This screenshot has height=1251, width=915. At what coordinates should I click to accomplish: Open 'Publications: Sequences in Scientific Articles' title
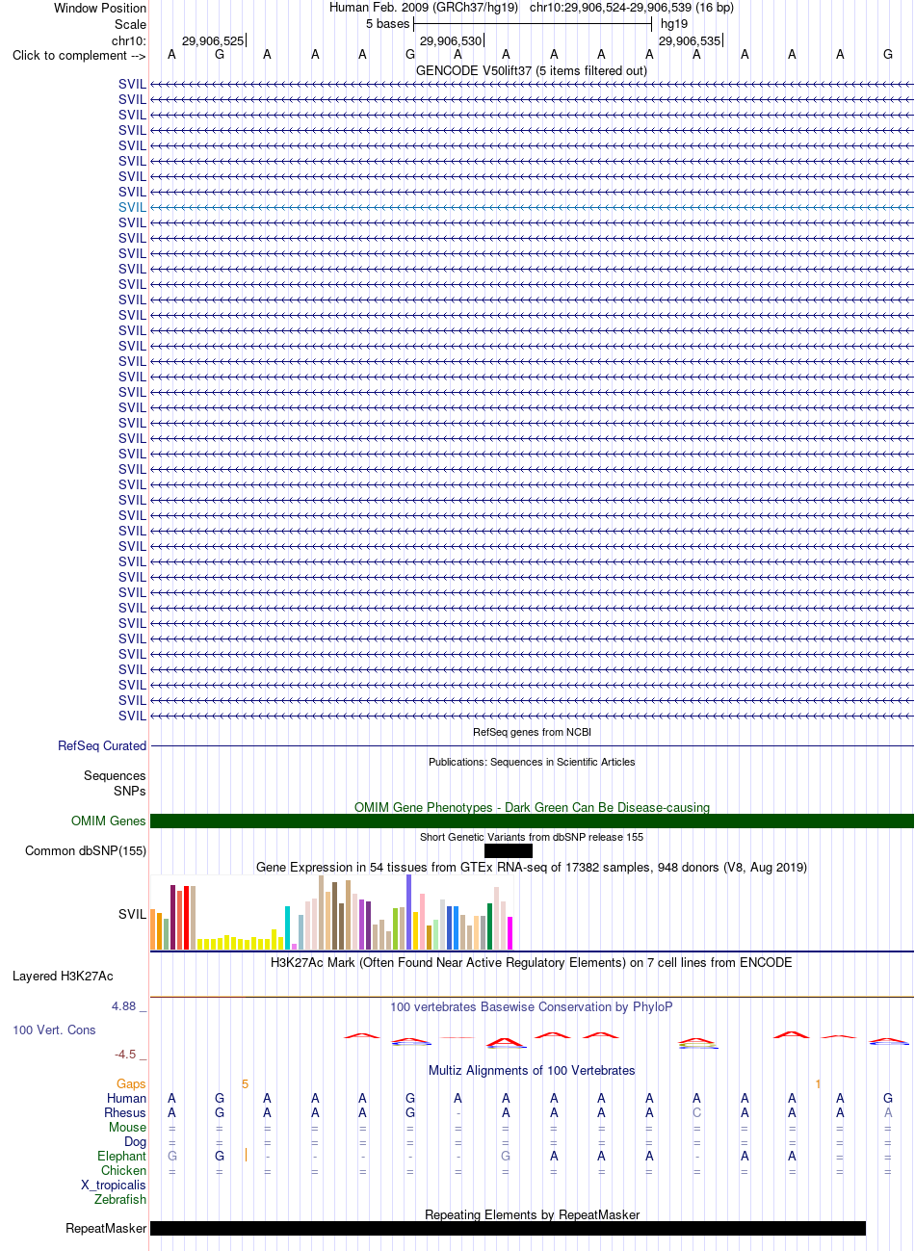click(x=532, y=762)
